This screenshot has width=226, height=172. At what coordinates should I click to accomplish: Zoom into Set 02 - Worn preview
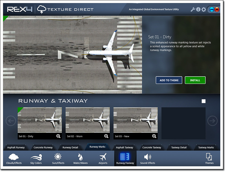pos(106,136)
